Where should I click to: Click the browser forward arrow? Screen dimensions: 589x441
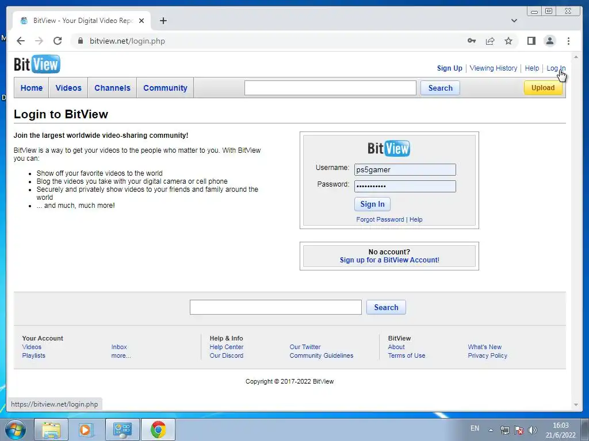39,41
